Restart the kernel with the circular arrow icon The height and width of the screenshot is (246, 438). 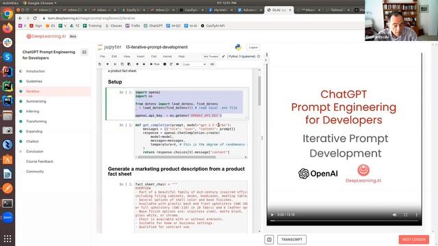tap(171, 64)
